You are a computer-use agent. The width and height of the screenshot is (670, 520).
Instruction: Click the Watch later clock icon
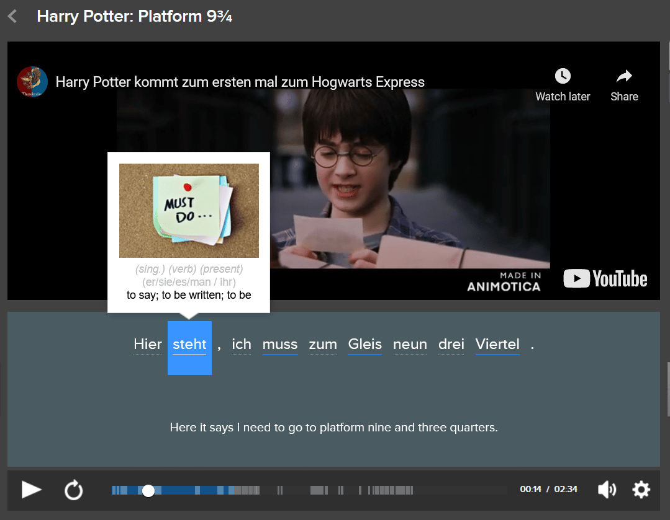[562, 76]
